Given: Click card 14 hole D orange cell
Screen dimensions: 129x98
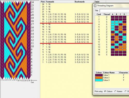Looking at the screenshot, I should pyautogui.click(x=124, y=50).
